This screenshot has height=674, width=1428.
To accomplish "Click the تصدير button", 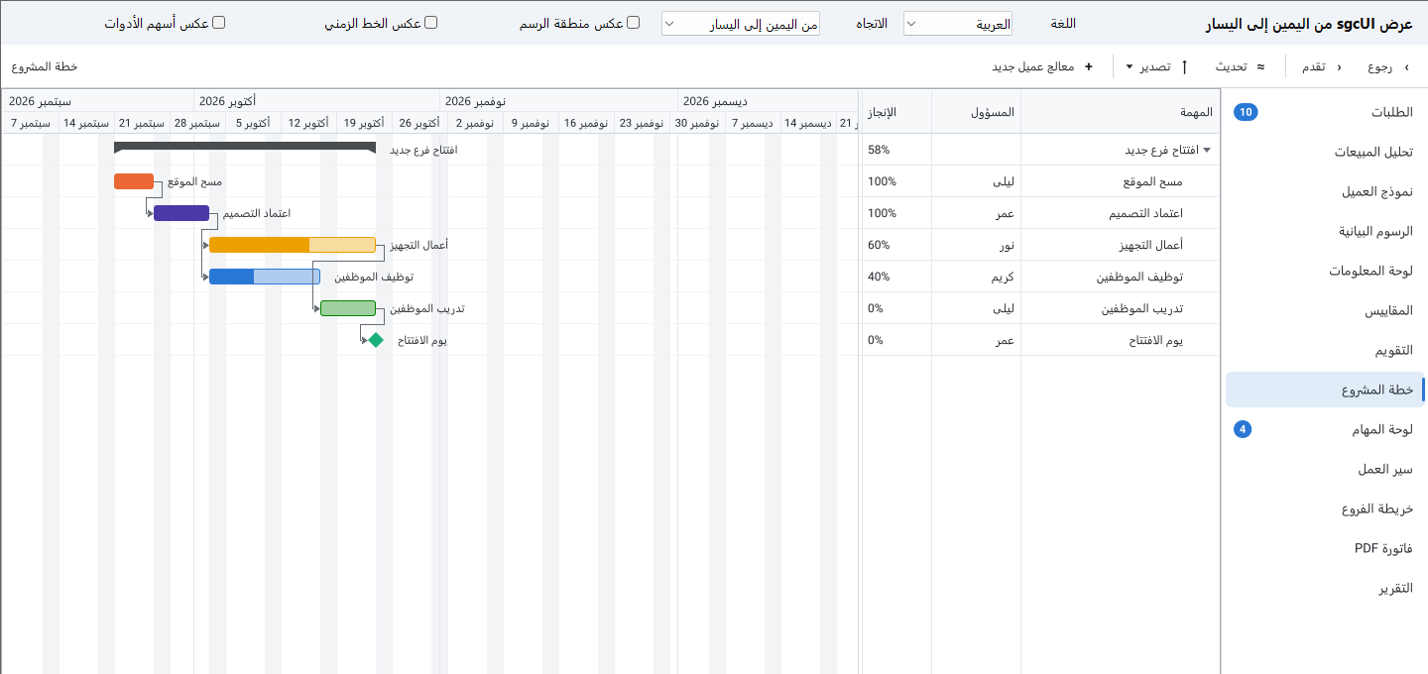I will 1157,67.
